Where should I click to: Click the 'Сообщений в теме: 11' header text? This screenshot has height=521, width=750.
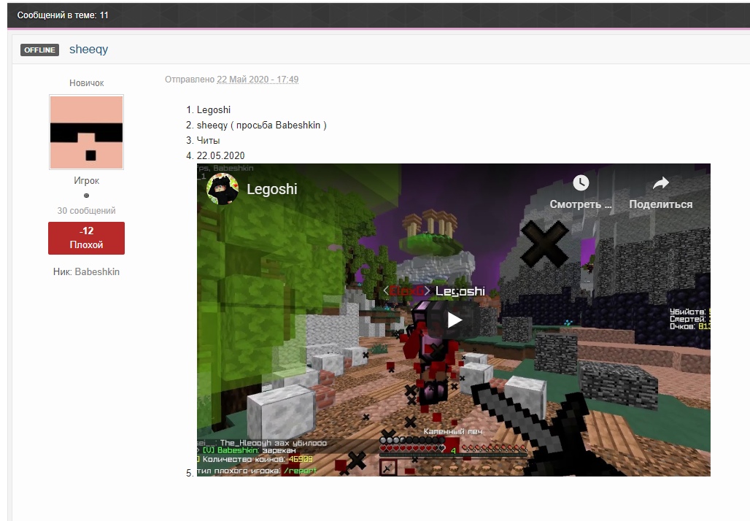tap(63, 15)
